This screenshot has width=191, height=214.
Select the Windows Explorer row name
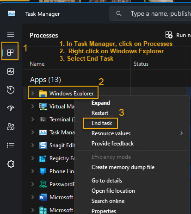click(x=71, y=94)
